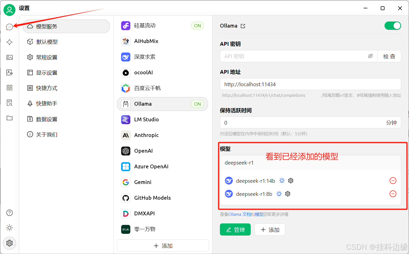
Task: Toggle the sun theme icon in sidebar
Action: tap(10, 228)
